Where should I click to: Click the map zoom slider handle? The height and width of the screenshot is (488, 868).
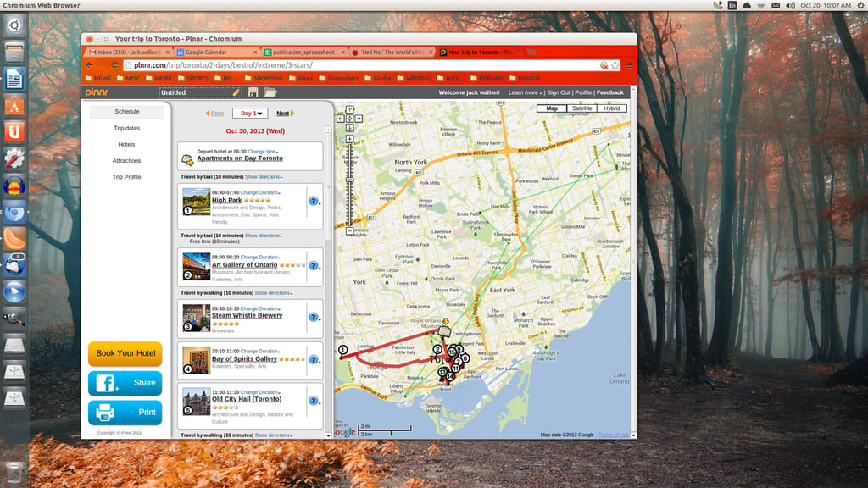pos(349,180)
